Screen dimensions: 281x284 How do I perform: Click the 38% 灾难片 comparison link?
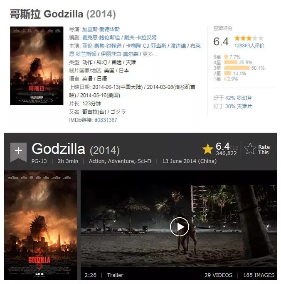point(239,106)
